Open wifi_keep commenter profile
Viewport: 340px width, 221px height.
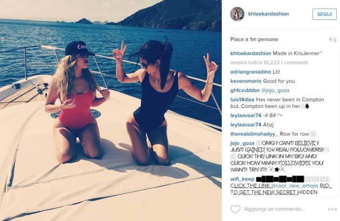pyautogui.click(x=242, y=179)
